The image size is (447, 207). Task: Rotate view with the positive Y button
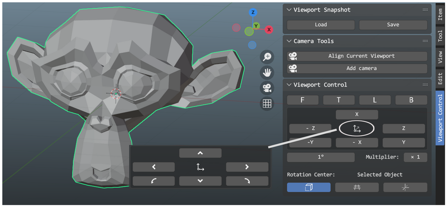(404, 143)
